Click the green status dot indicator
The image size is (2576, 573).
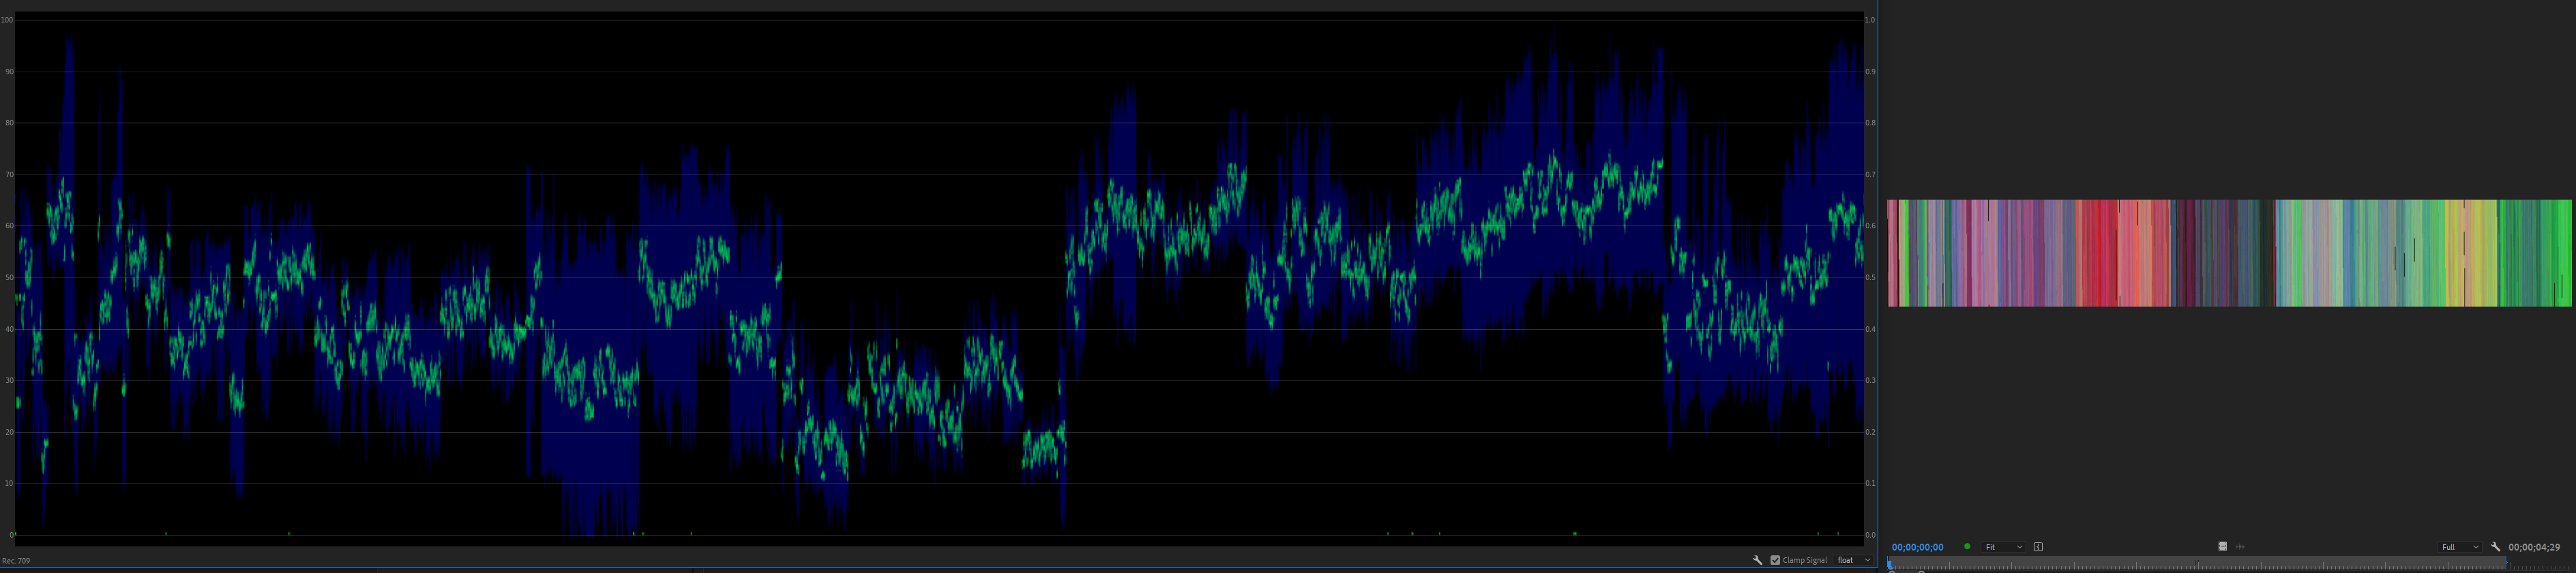pyautogui.click(x=1967, y=547)
